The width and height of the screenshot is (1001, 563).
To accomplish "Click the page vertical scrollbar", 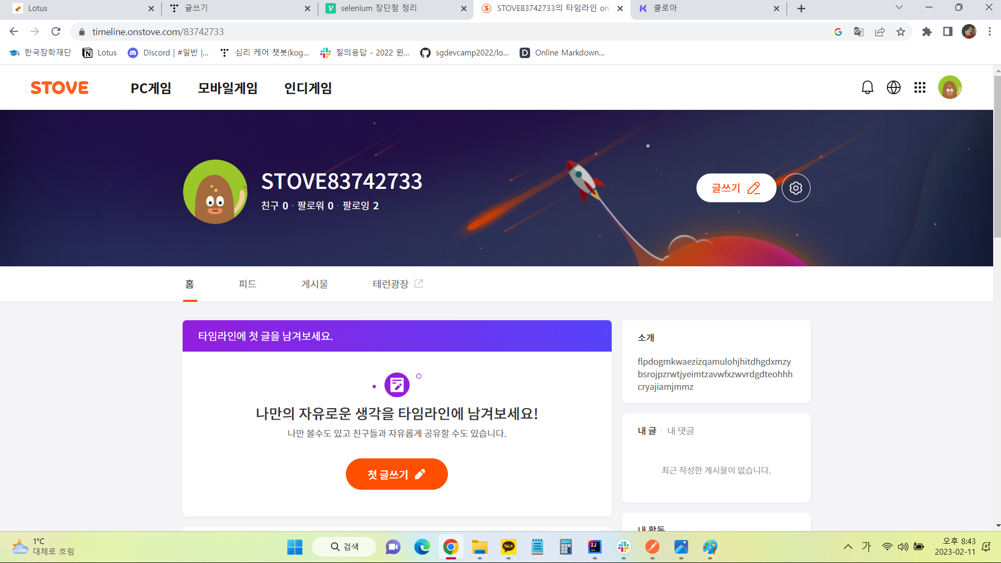I will [997, 157].
